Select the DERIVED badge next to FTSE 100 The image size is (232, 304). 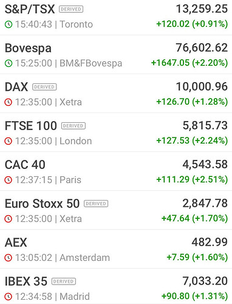(x=73, y=126)
